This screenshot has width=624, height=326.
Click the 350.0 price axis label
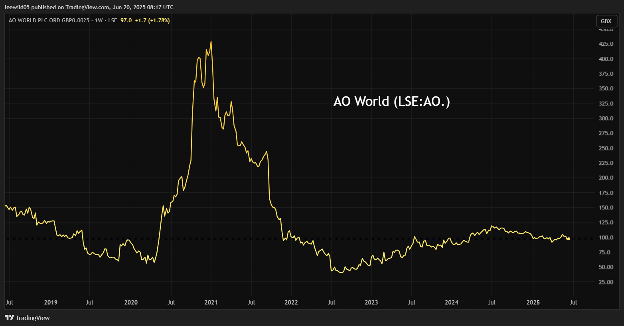click(606, 88)
